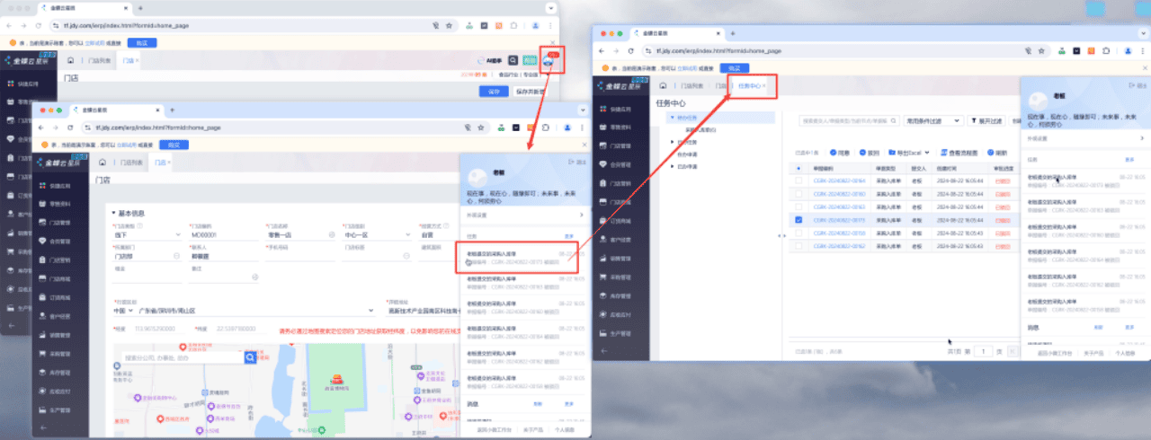
Task: Click 保存 button in back window
Action: click(x=494, y=92)
